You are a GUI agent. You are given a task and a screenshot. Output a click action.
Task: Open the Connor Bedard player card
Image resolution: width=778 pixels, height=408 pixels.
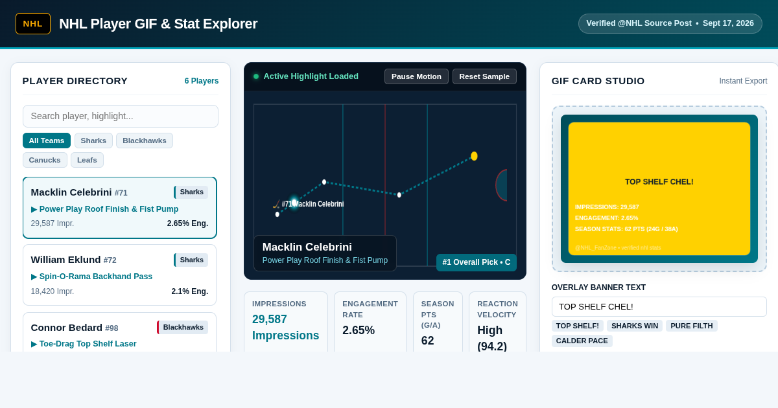[119, 332]
